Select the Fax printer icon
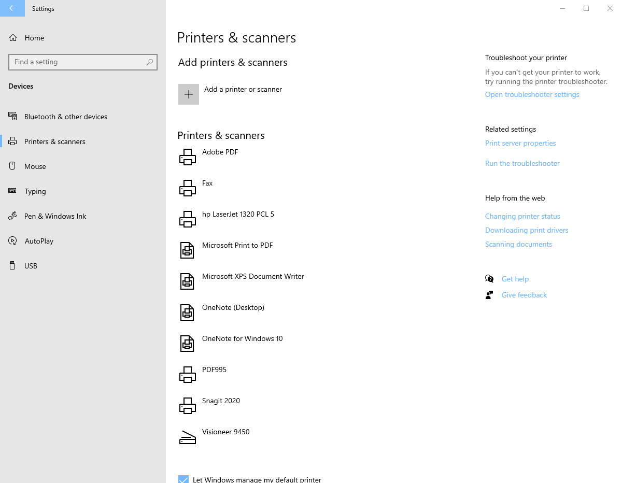622x483 pixels. [x=188, y=188]
